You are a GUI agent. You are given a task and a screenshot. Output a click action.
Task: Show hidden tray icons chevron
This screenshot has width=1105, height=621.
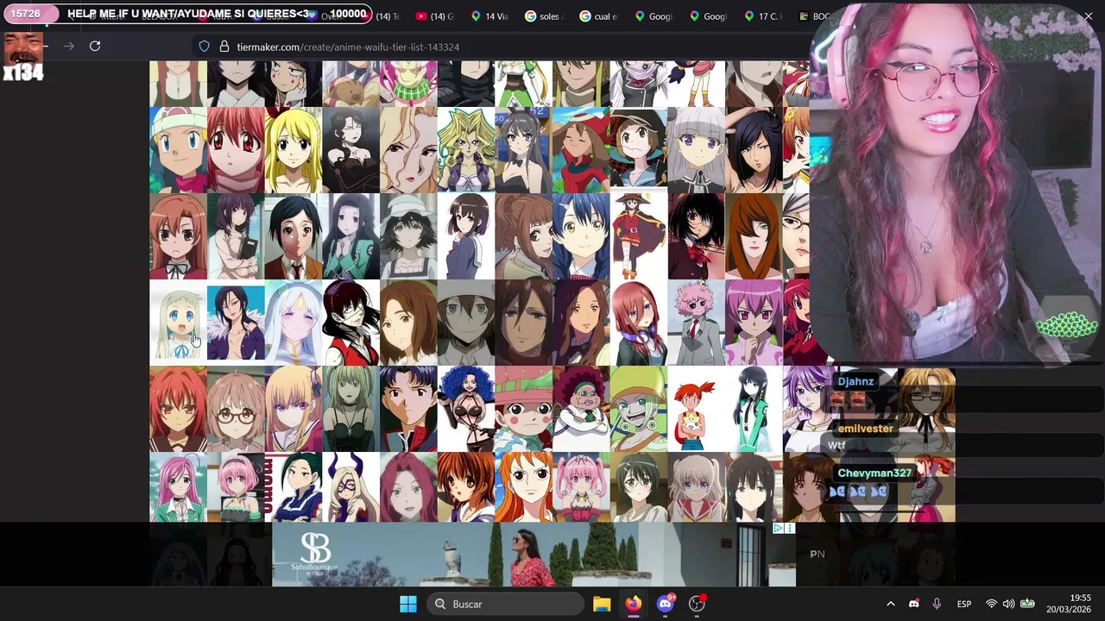pos(891,604)
